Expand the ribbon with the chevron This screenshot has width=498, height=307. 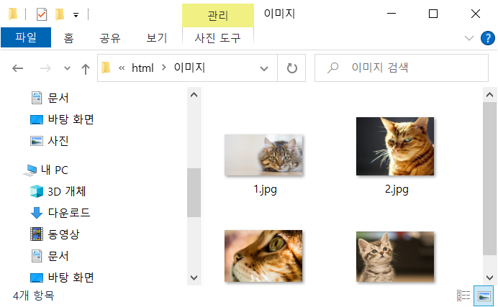tap(468, 38)
